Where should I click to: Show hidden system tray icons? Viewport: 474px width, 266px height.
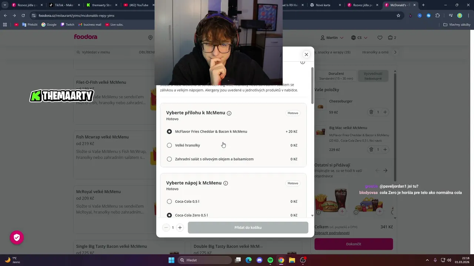click(x=427, y=260)
